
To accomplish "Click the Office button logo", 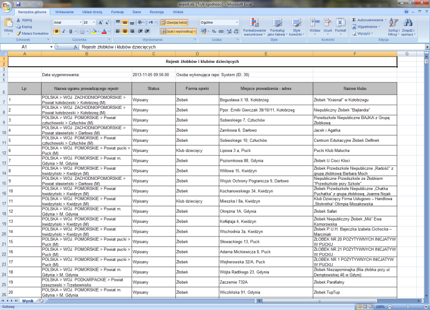I will (x=6, y=6).
